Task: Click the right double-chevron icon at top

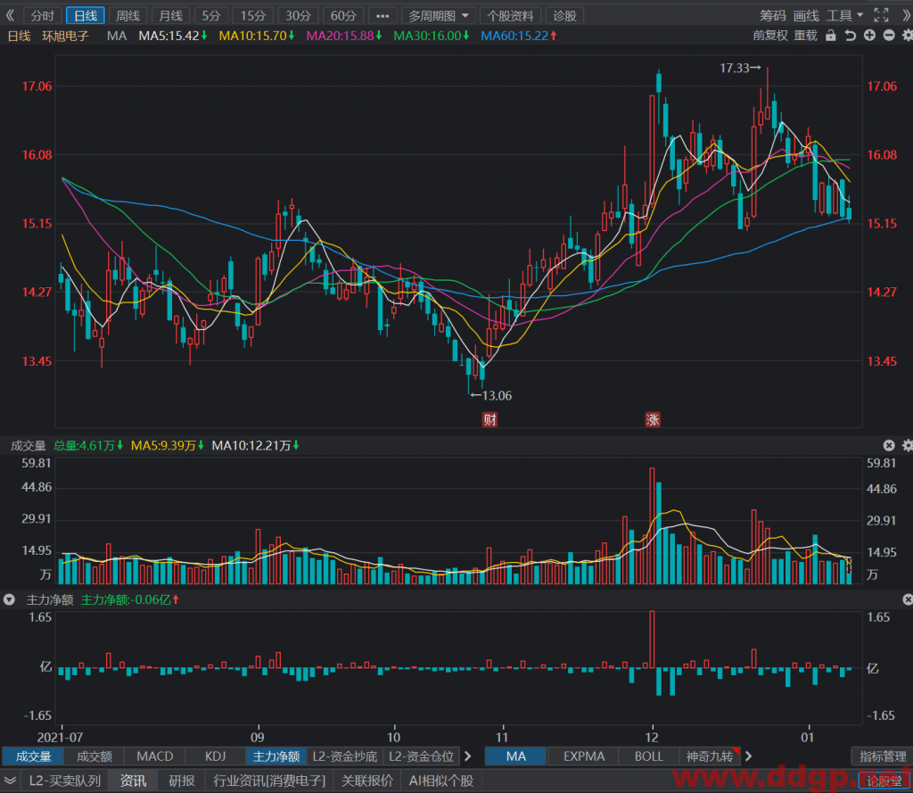Action: [x=906, y=16]
